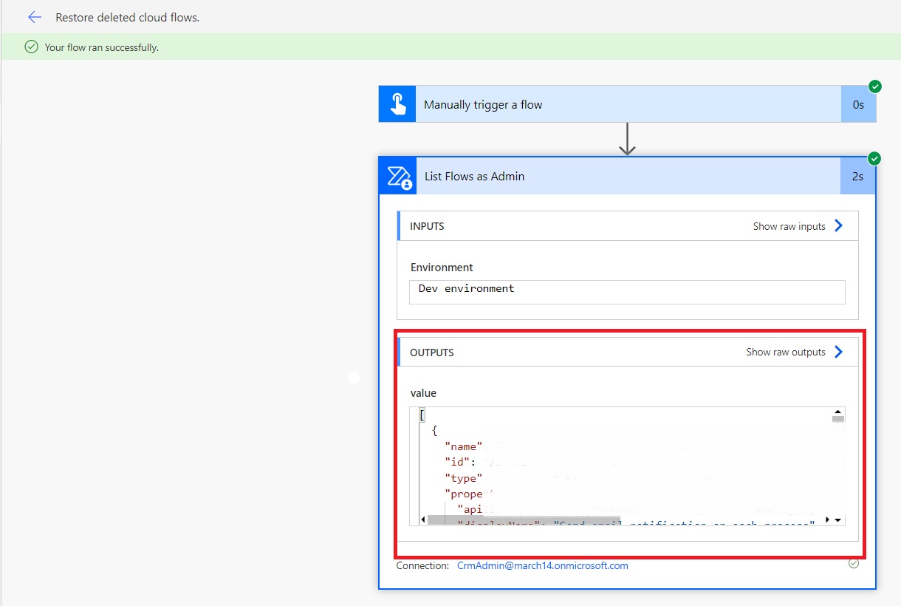
Task: Click the scroll right arrow in value output
Action: point(828,520)
